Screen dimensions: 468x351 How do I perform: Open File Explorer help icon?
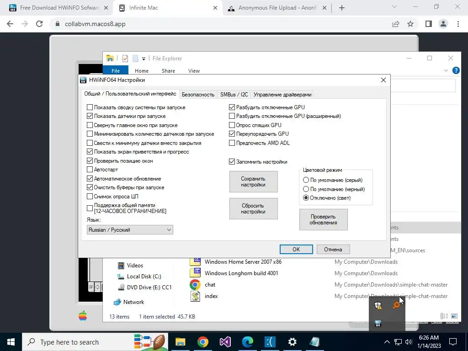456,70
